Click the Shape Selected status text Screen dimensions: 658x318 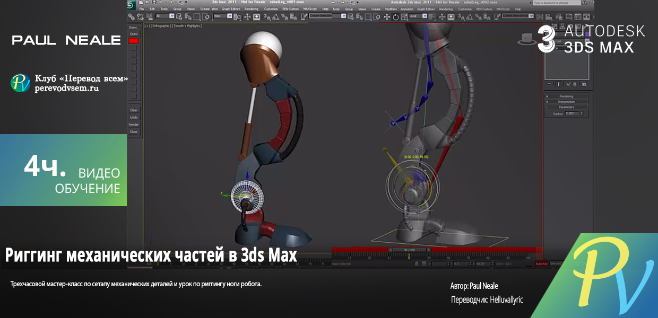click(341, 263)
